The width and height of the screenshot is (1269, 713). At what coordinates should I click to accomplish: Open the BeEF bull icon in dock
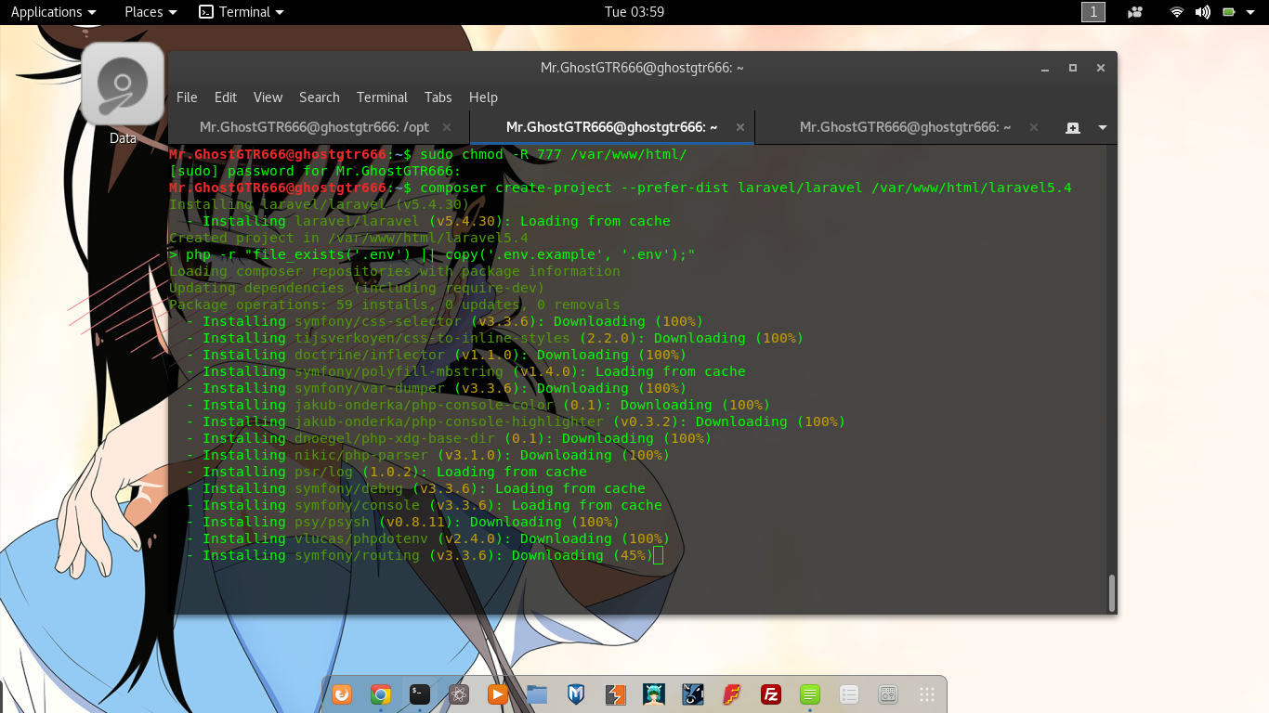click(693, 694)
